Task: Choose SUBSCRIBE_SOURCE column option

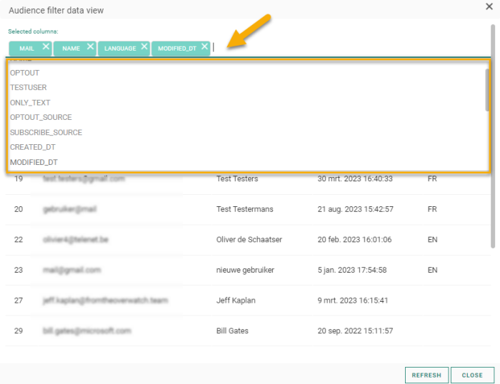Action: click(x=46, y=132)
